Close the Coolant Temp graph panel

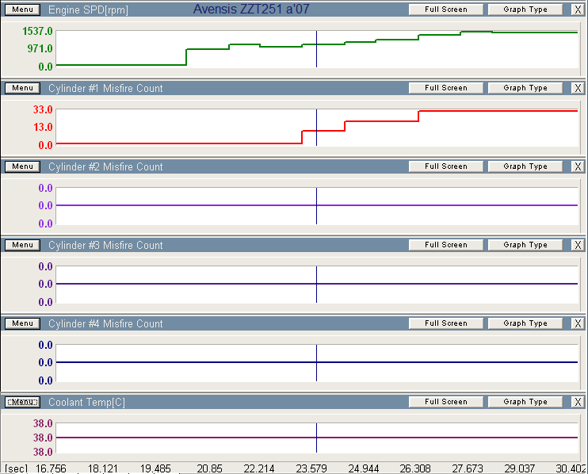click(x=577, y=402)
